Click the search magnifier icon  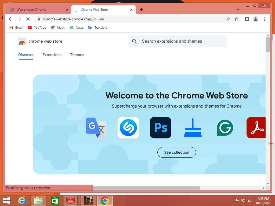134,41
